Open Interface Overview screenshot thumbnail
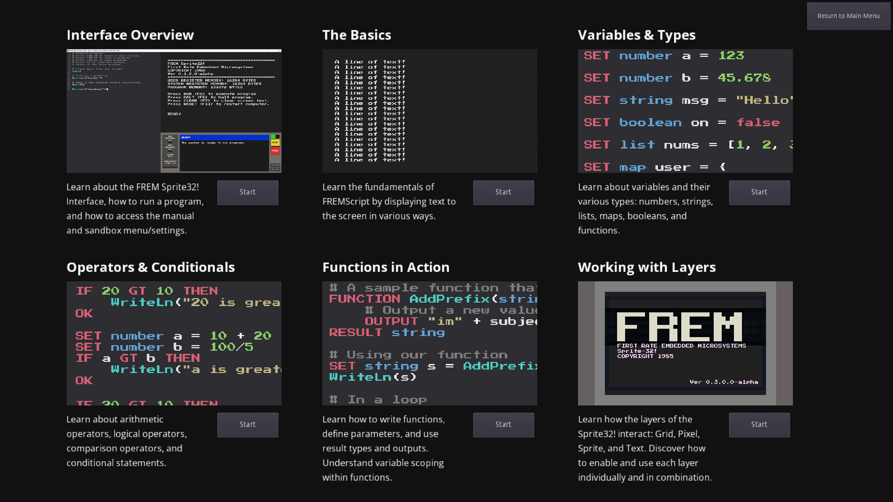This screenshot has width=893, height=502. tap(174, 111)
